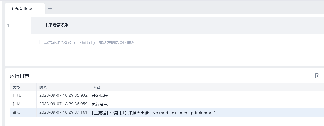Select the pdfplumber error message row
The width and height of the screenshot is (324, 126).
tap(167, 113)
